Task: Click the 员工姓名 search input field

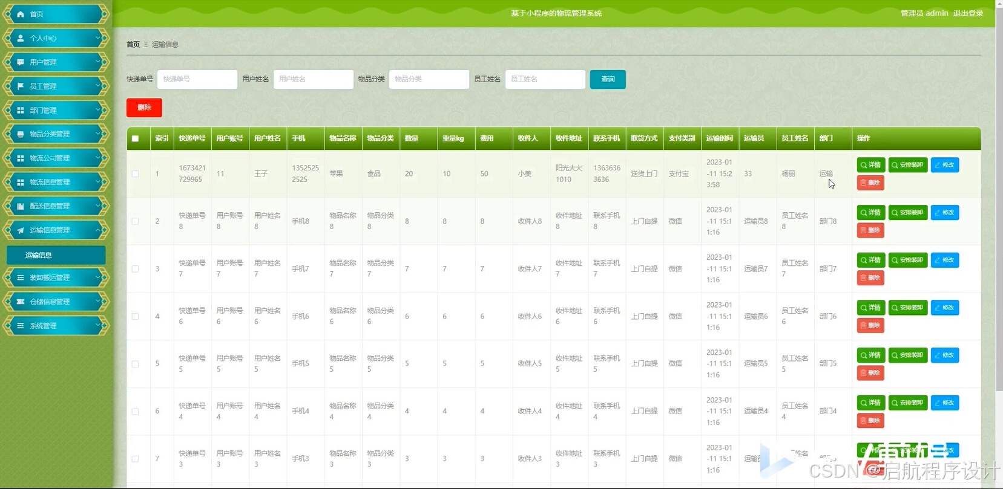Action: pos(545,79)
